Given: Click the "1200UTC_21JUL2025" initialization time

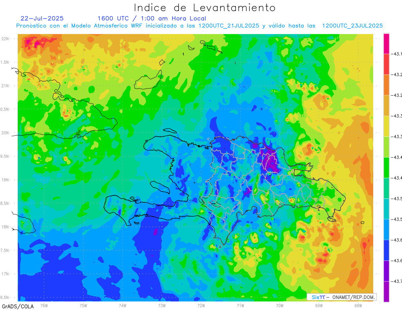Looking at the screenshot, I should tap(229, 26).
